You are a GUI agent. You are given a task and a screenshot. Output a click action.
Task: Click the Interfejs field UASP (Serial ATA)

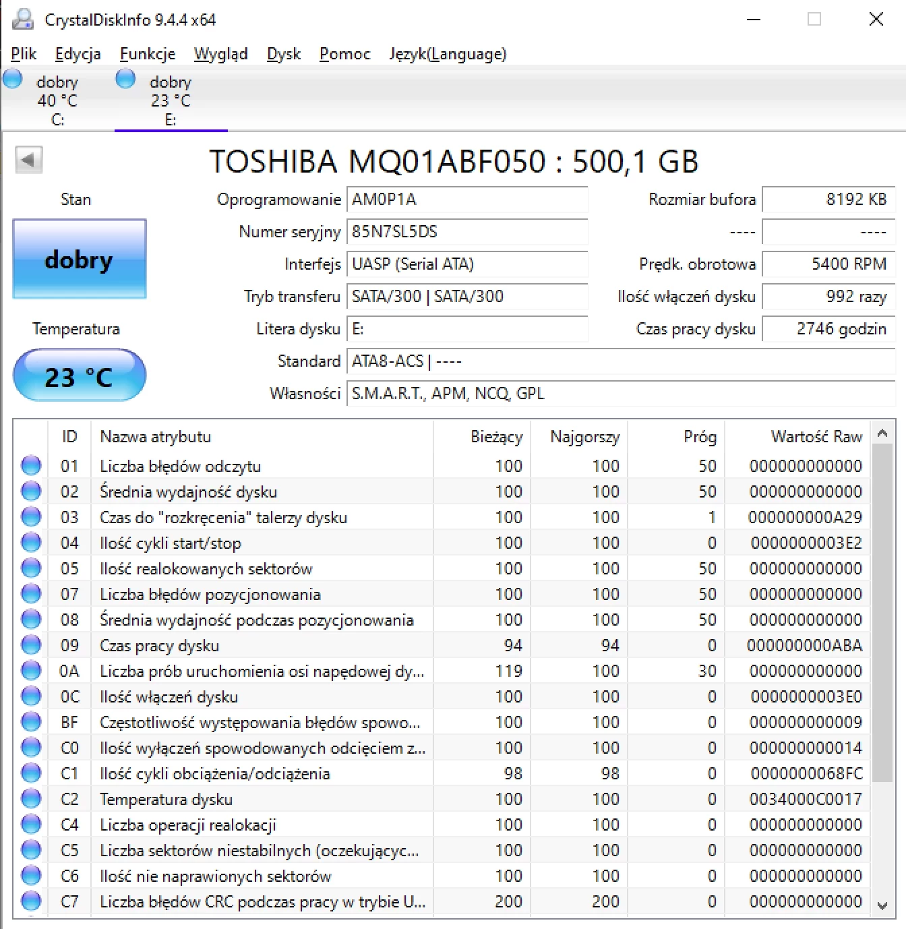click(x=467, y=264)
